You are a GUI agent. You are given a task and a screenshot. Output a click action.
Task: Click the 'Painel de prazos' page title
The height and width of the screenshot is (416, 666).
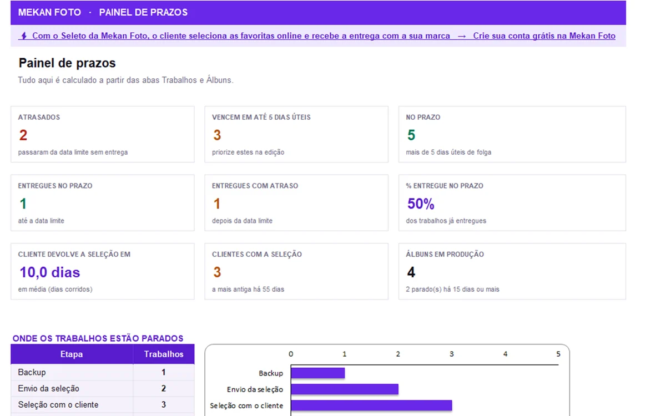point(67,63)
